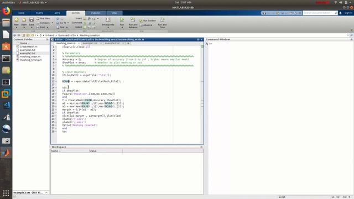
Task: Click the back navigation arrow icon
Action: (15, 35)
